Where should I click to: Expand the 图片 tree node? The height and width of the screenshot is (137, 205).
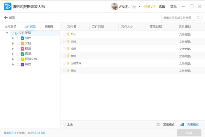pos(13,38)
